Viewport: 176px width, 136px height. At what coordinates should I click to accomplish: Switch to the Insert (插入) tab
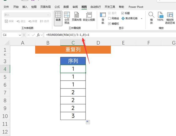pyautogui.click(x=25, y=7)
